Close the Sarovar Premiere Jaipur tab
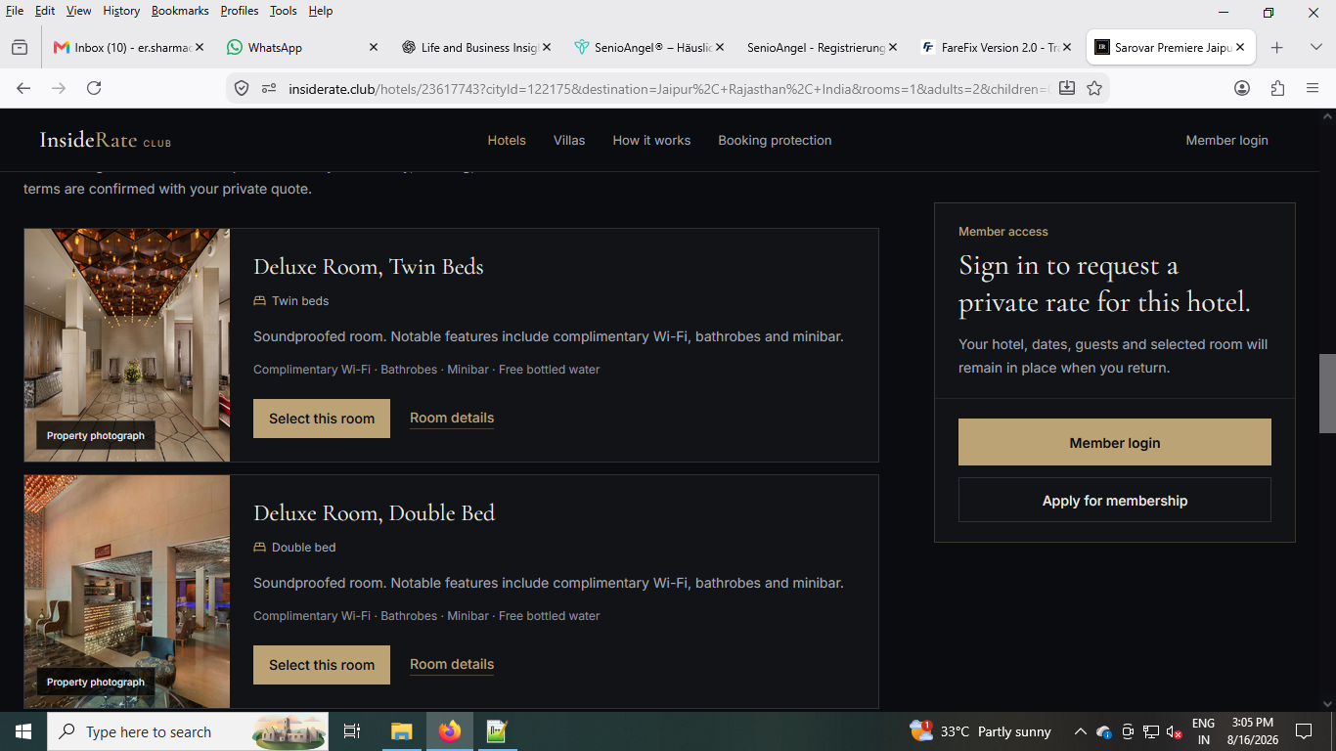The image size is (1336, 751). click(1241, 47)
